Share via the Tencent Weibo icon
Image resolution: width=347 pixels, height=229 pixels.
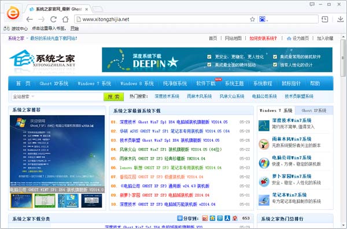click(x=220, y=219)
